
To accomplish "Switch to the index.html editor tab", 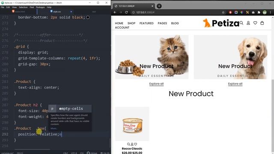I will click(18, 12).
